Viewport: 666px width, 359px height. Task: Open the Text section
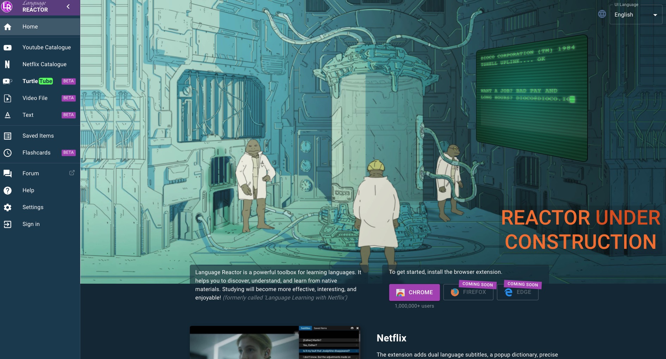[40, 115]
